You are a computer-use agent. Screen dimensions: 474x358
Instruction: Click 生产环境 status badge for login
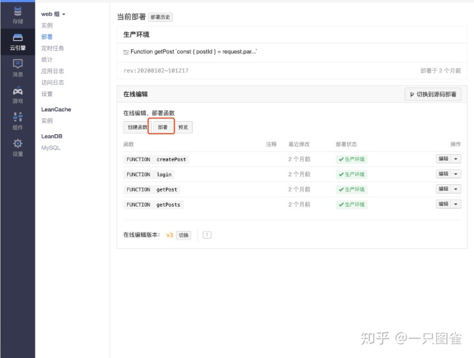(x=352, y=174)
